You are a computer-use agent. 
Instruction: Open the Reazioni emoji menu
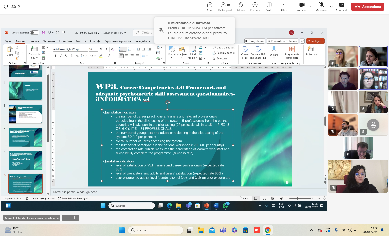pos(255,7)
